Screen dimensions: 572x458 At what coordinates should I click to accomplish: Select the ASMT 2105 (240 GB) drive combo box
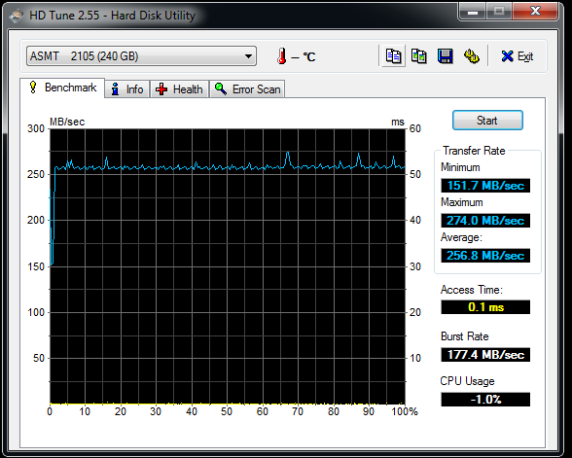pos(142,56)
